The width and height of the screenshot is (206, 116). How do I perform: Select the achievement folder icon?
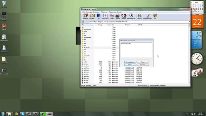click(82, 29)
